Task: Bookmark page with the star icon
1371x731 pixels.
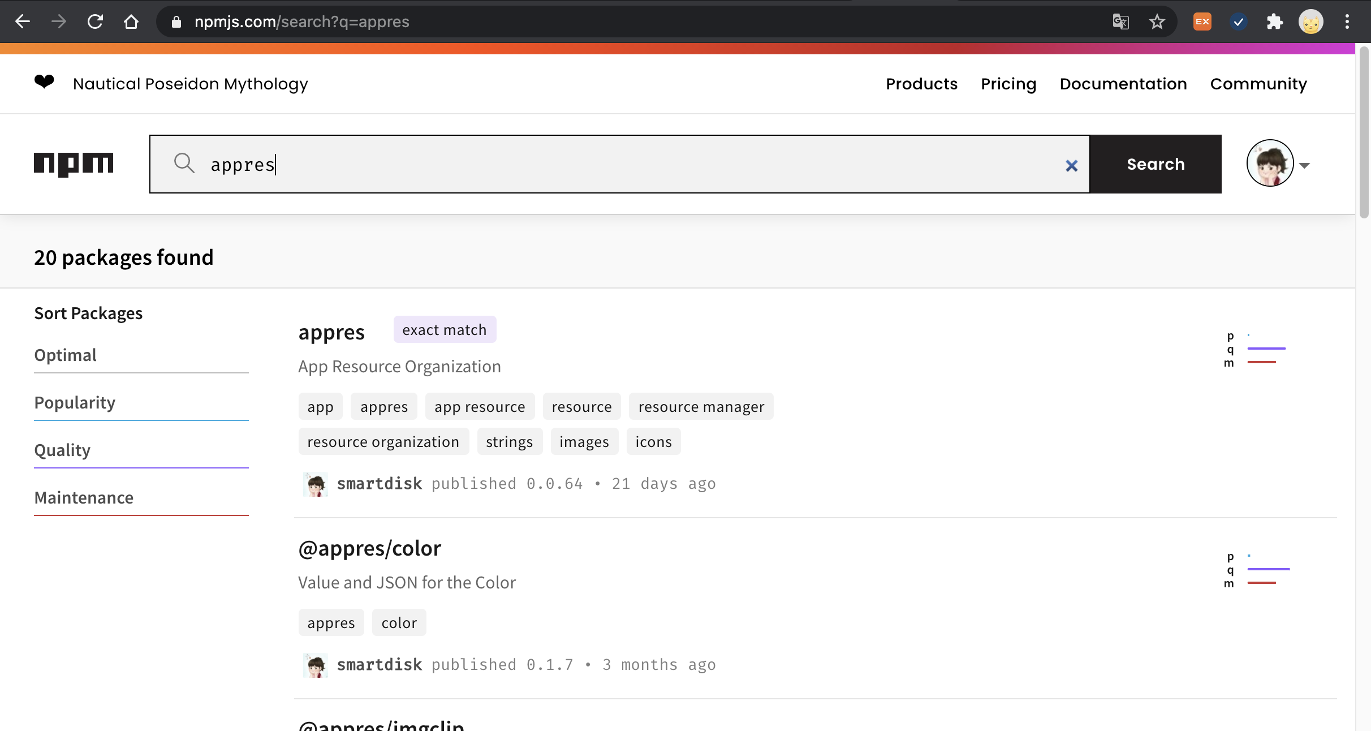Action: click(x=1157, y=22)
